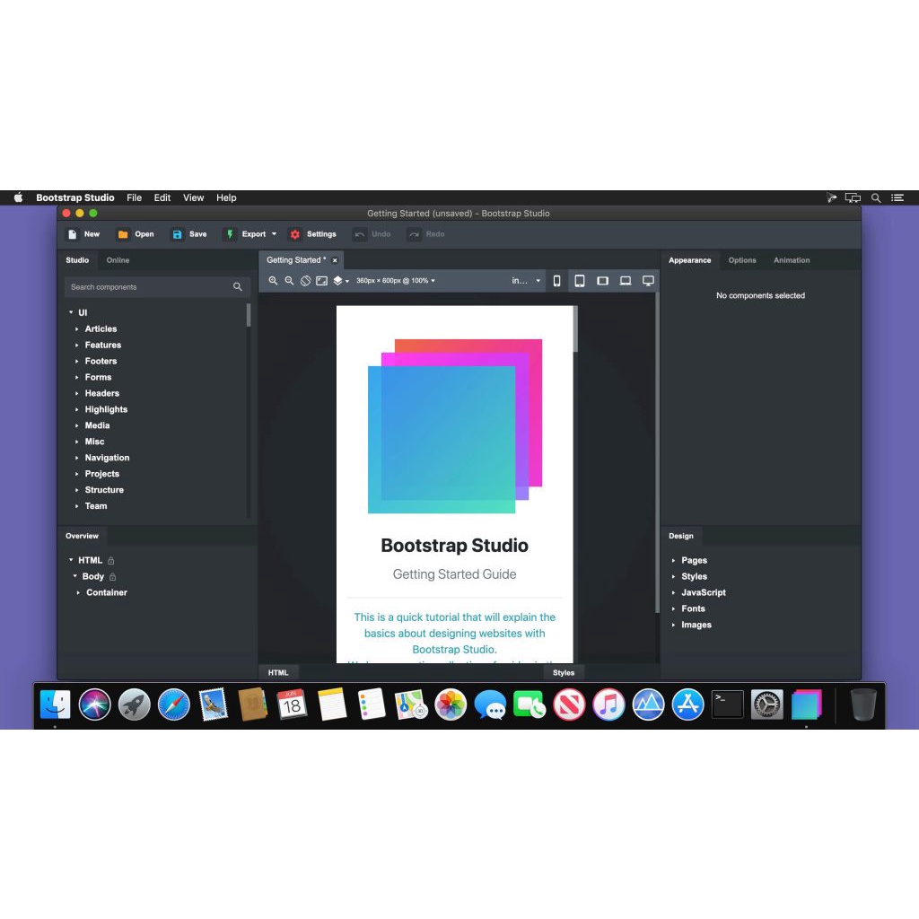Zoom out on the stage canvas
The width and height of the screenshot is (919, 919).
[289, 281]
